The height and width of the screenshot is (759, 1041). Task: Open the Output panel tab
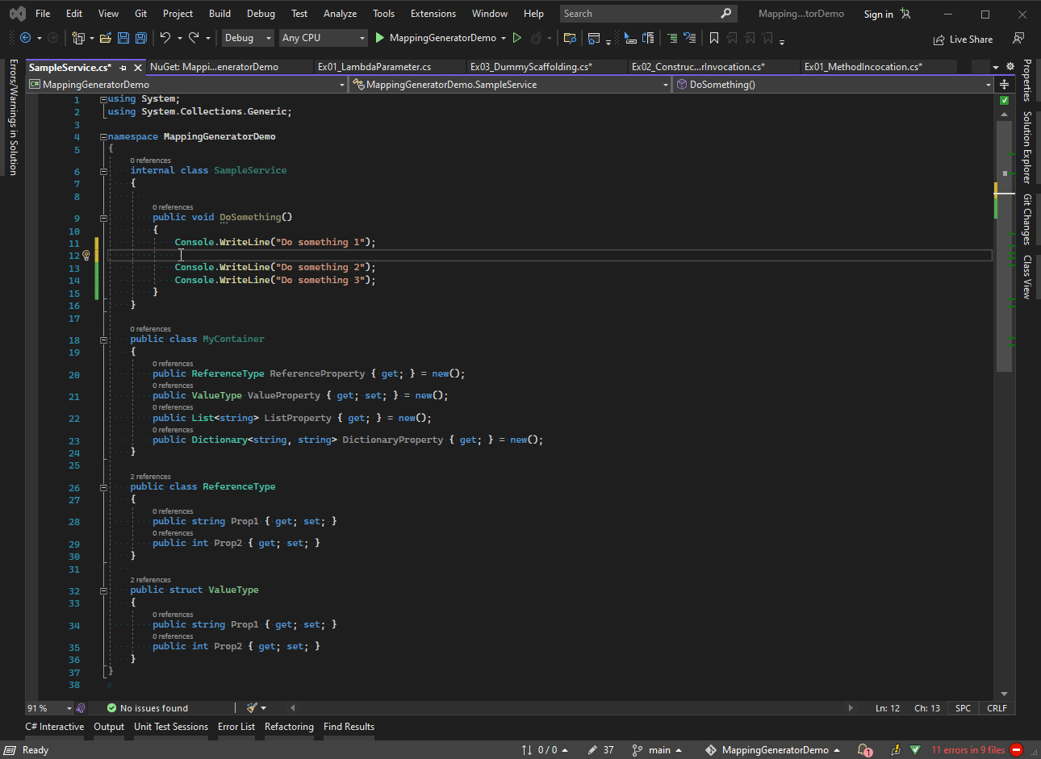pos(109,727)
